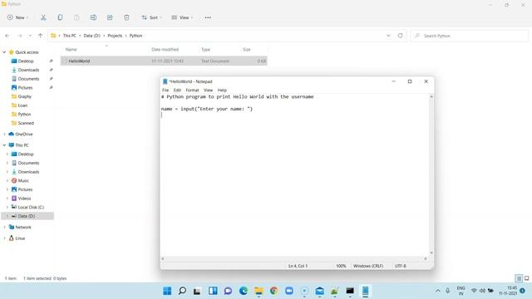Launch Microsoft Edge from taskbar
This screenshot has height=299, width=532.
pos(244,291)
